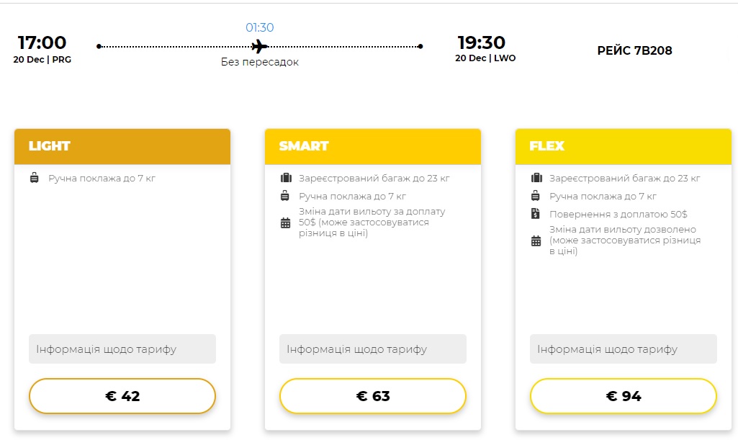Viewport: 738px width, 440px height.
Task: Click the airplane icon on flight route
Action: pyautogui.click(x=259, y=47)
